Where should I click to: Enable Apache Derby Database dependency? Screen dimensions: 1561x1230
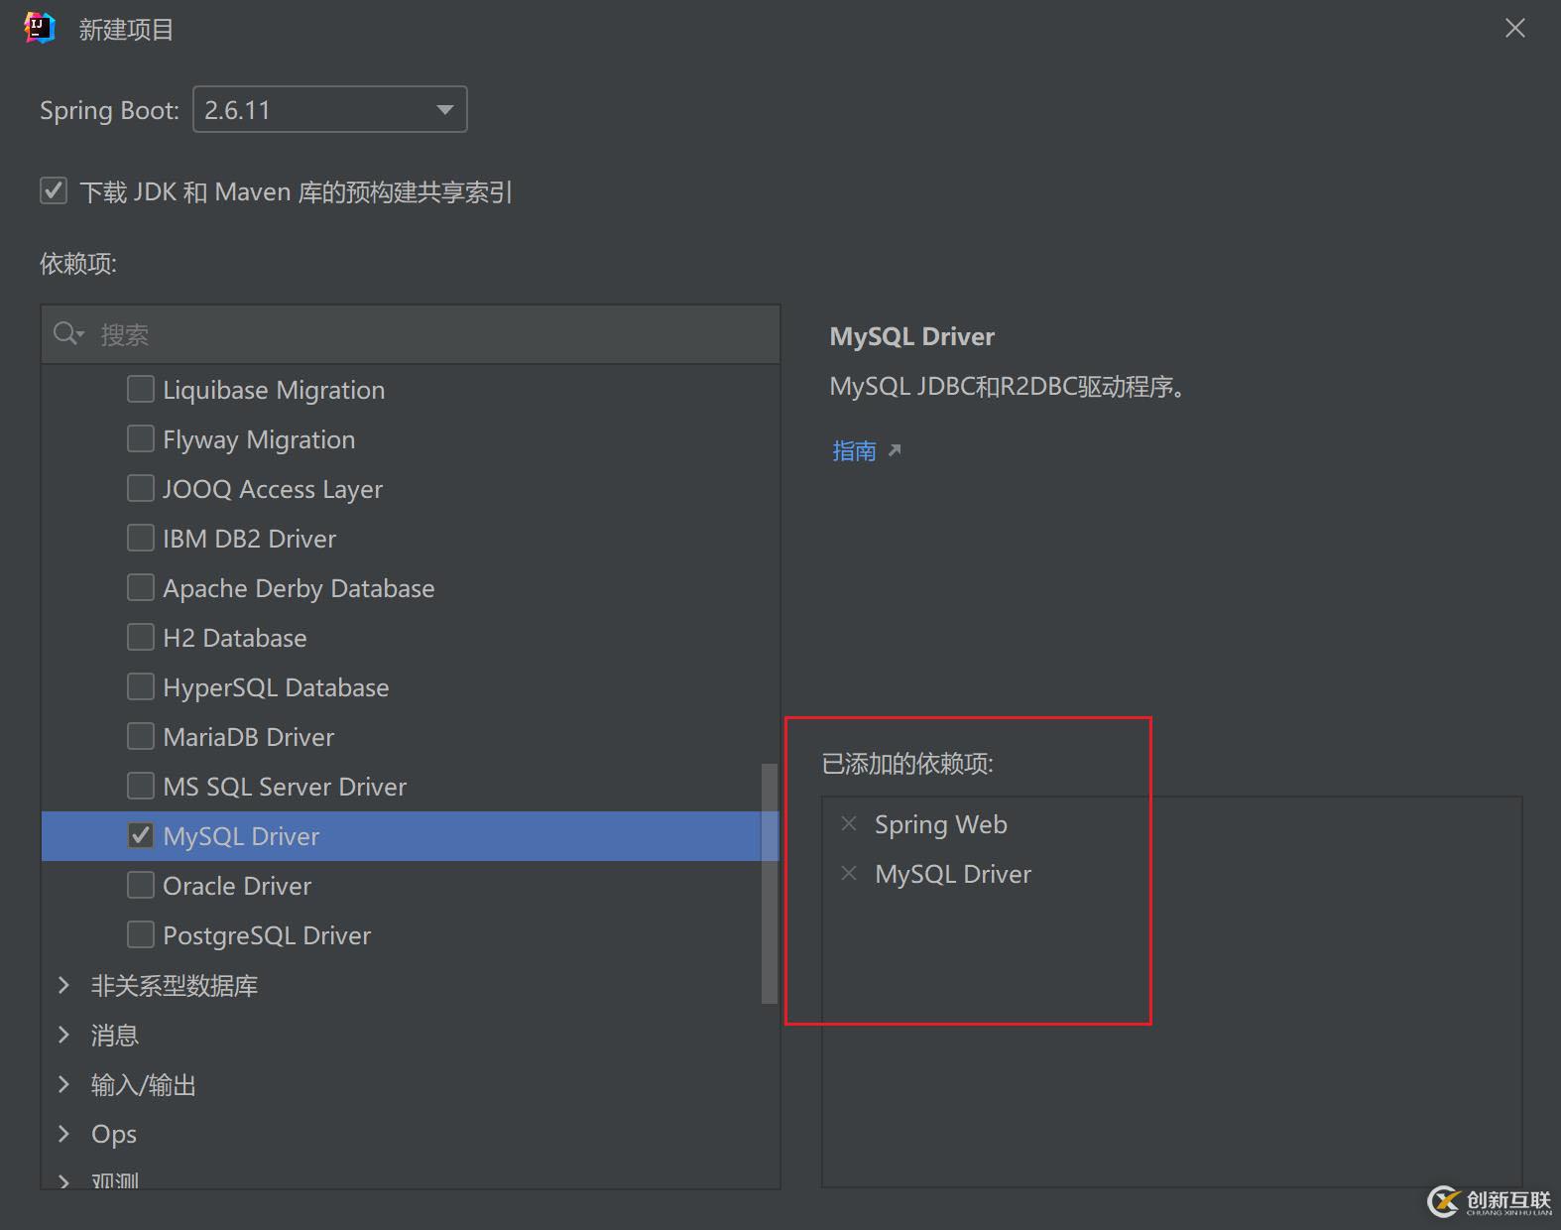[x=141, y=587]
